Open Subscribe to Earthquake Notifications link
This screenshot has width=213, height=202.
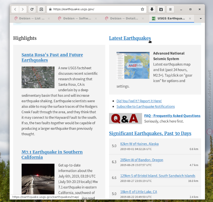point(146,106)
